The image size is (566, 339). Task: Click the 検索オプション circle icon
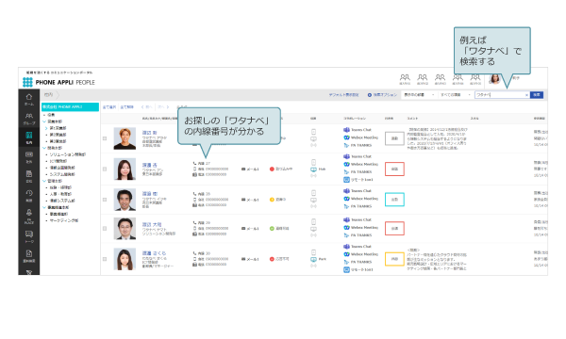(x=370, y=95)
